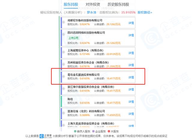Image resolution: width=192 pixels, height=140 pixels.
Task: Open 罗永浩 controller link
Action: pyautogui.click(x=91, y=12)
